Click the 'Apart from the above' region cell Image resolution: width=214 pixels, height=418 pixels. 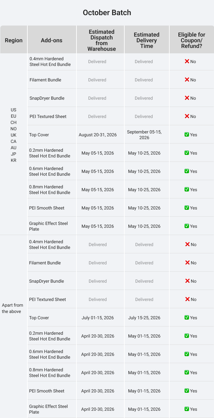(x=13, y=308)
